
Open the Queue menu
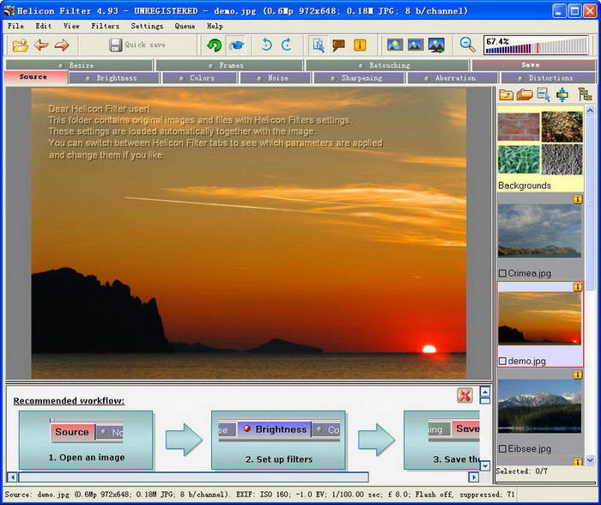[x=185, y=26]
